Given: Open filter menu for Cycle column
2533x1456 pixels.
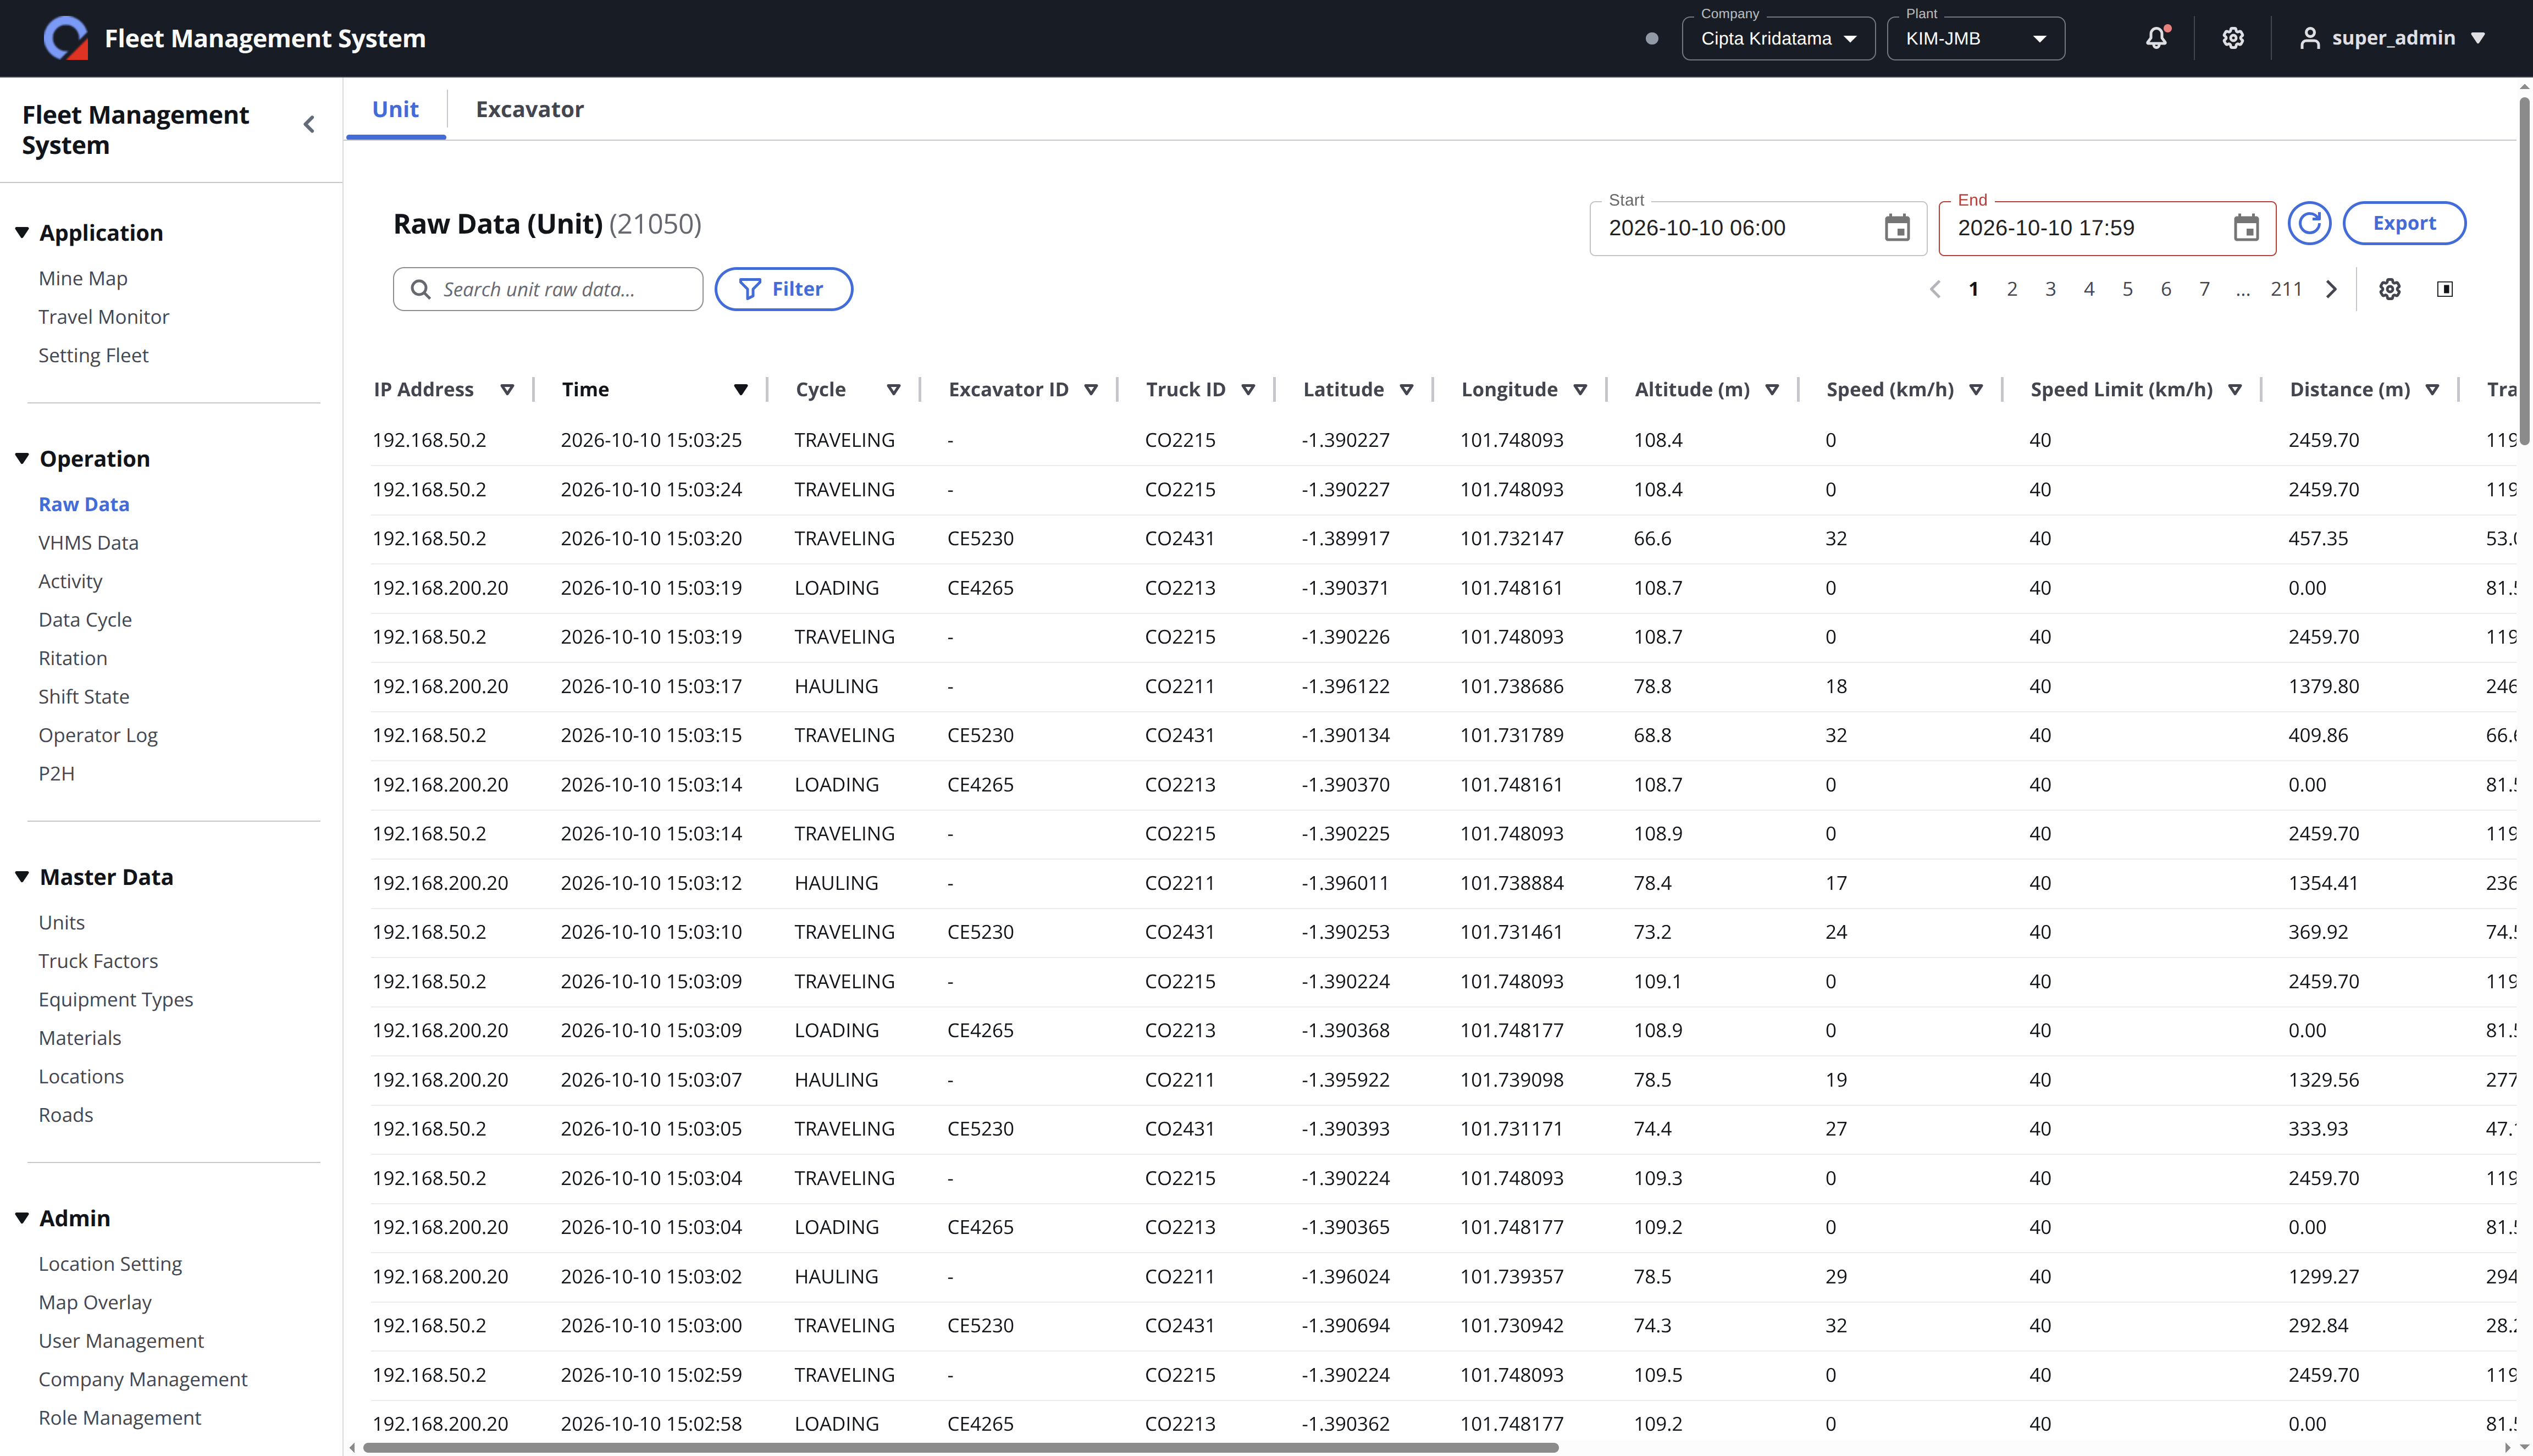Looking at the screenshot, I should (x=894, y=390).
